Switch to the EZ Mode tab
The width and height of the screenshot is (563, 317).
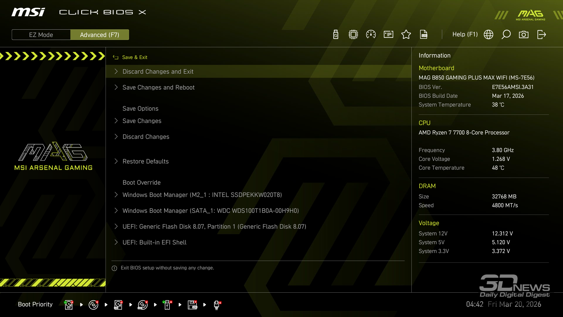[41, 35]
